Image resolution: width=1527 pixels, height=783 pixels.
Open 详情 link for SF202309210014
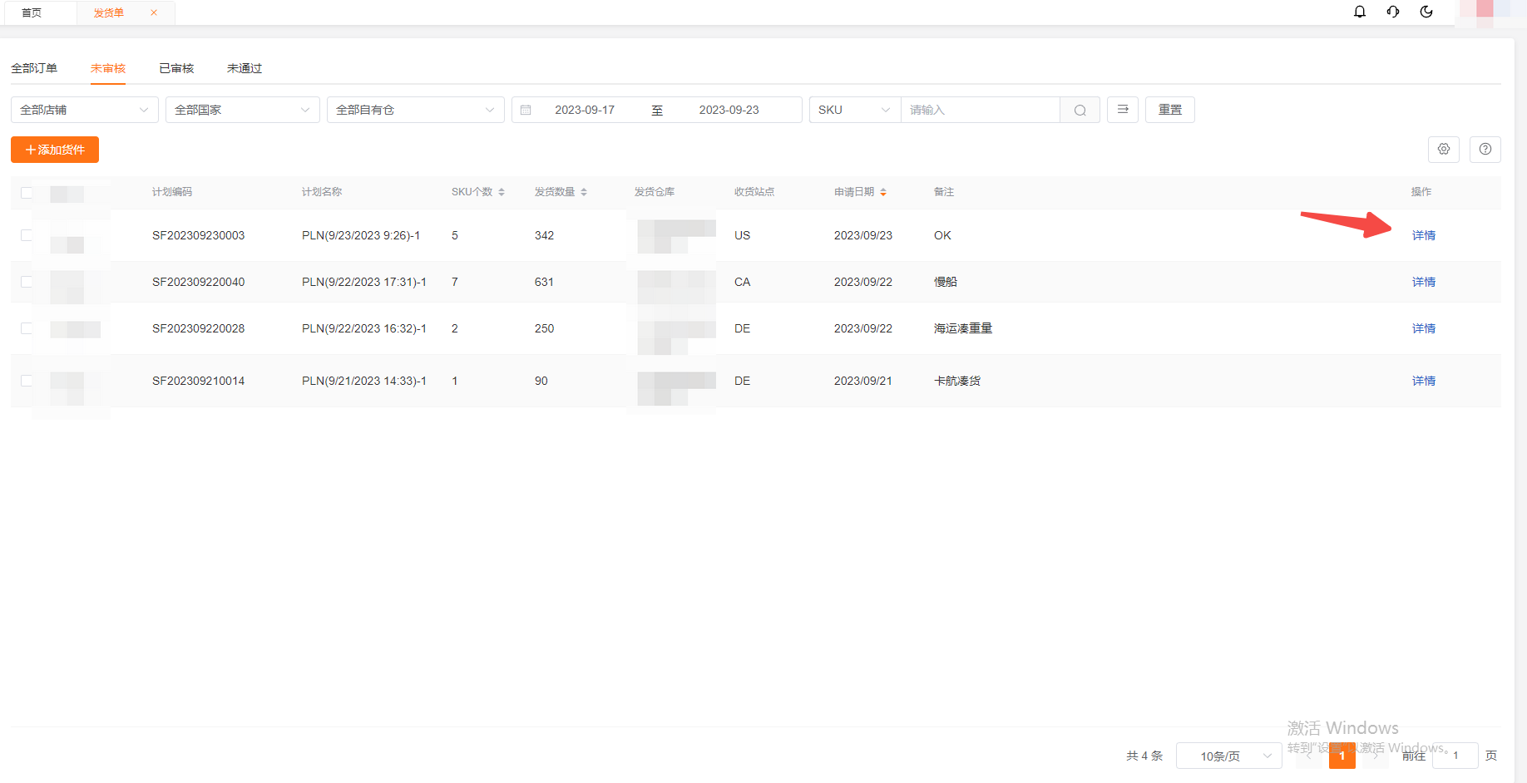point(1423,381)
